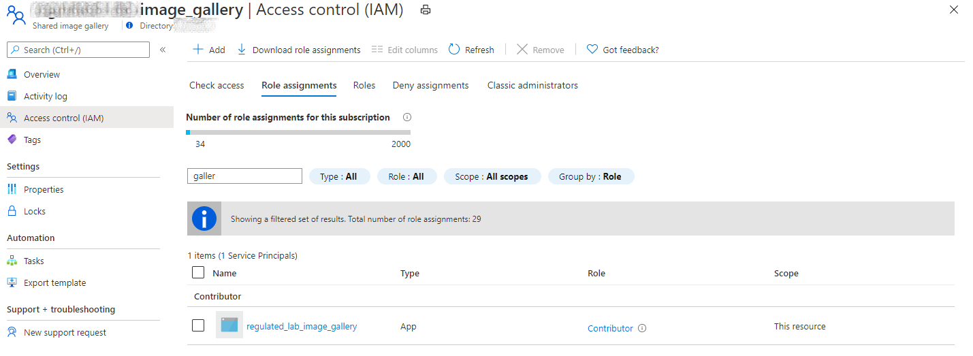The height and width of the screenshot is (356, 973).
Task: Open the Group by : Role filter
Action: 590,176
